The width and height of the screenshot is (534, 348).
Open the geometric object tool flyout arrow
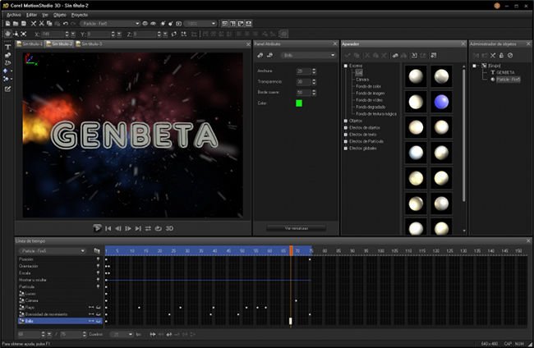[x=12, y=71]
